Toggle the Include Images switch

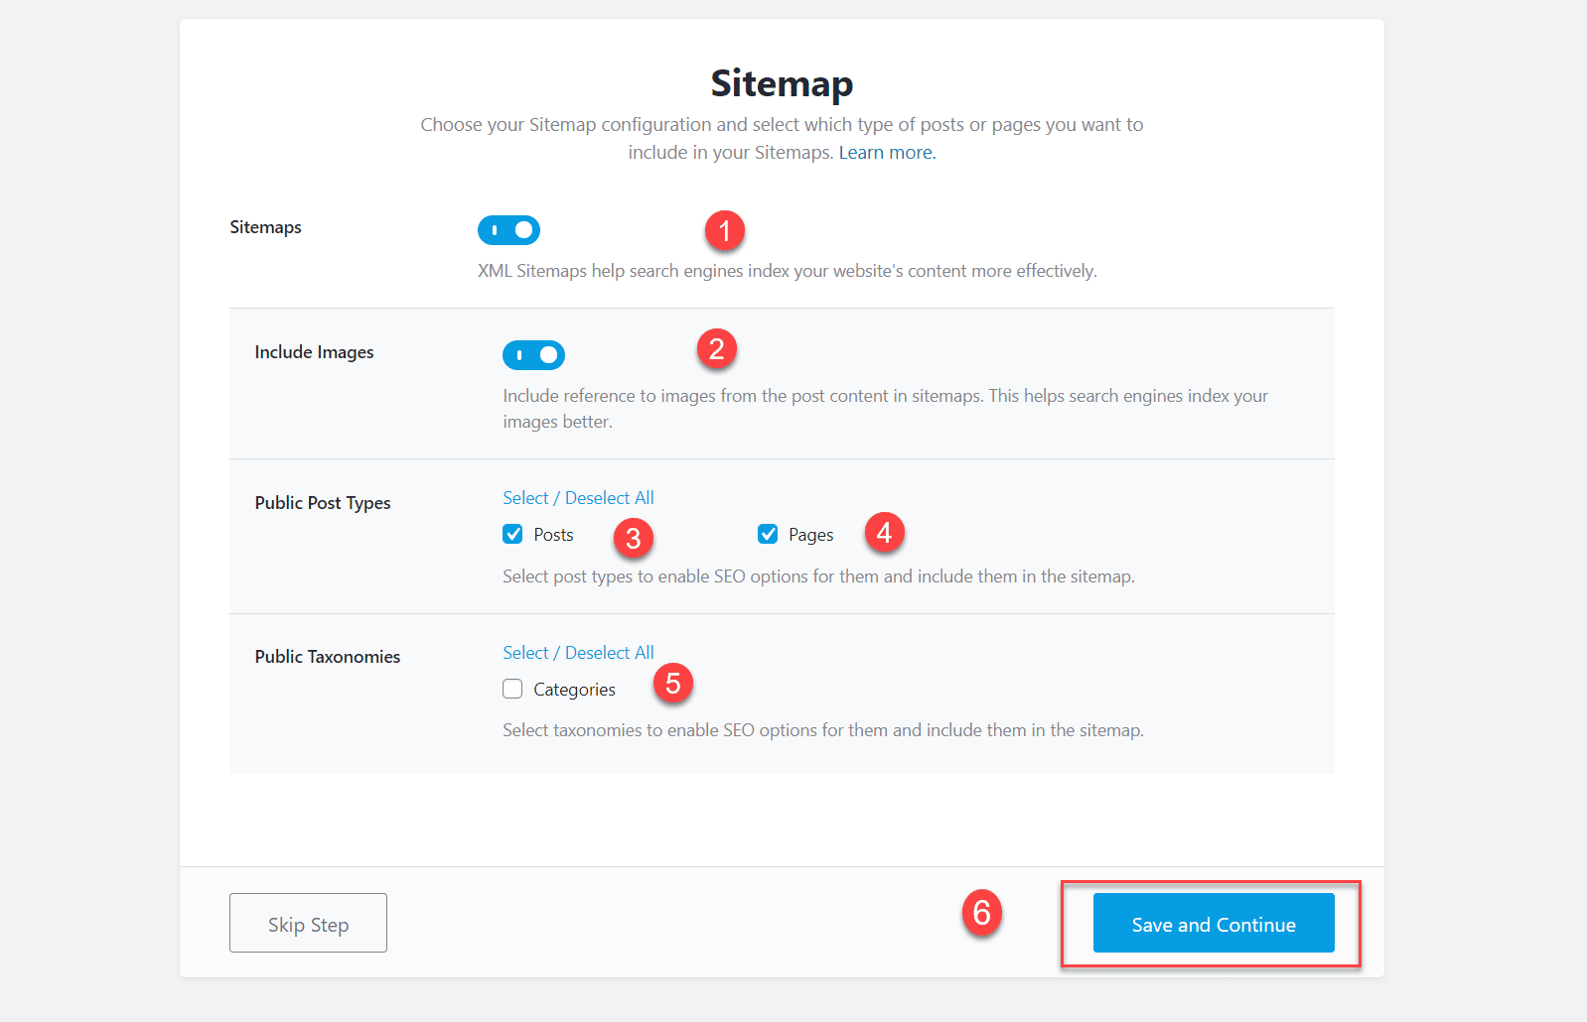click(x=533, y=355)
